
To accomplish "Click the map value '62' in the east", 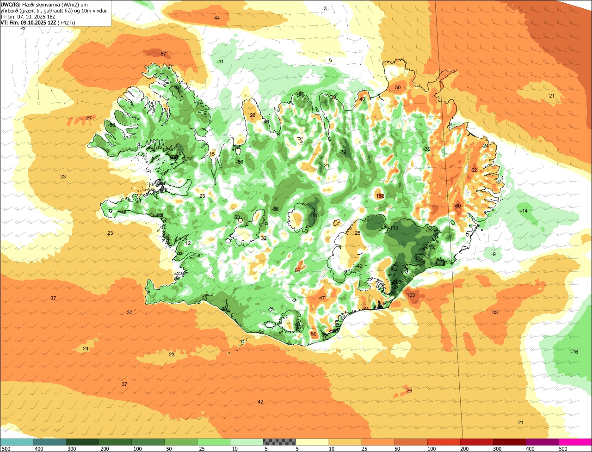I will [474, 170].
